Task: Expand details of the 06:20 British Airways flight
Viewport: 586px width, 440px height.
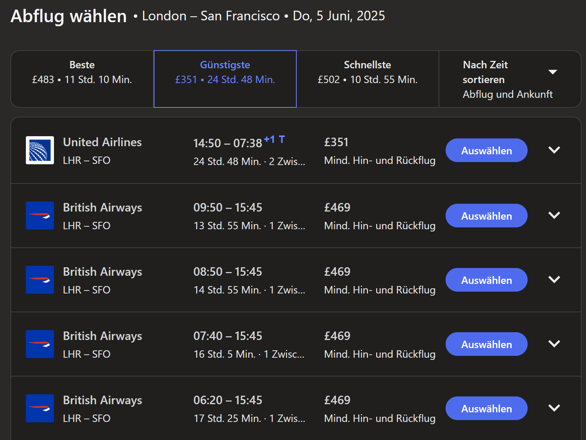Action: (554, 408)
